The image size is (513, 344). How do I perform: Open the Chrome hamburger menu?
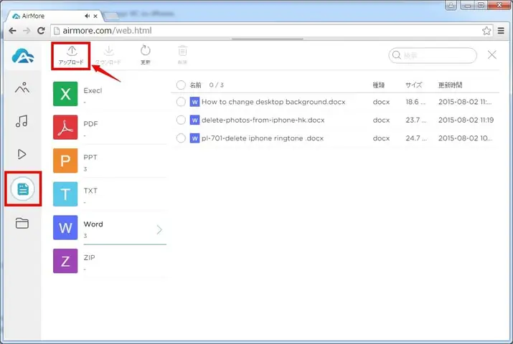(501, 31)
